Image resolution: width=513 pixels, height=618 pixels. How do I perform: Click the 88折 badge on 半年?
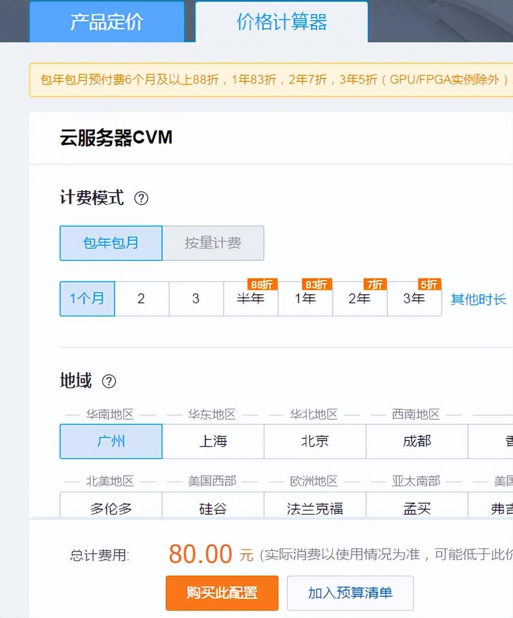point(262,284)
